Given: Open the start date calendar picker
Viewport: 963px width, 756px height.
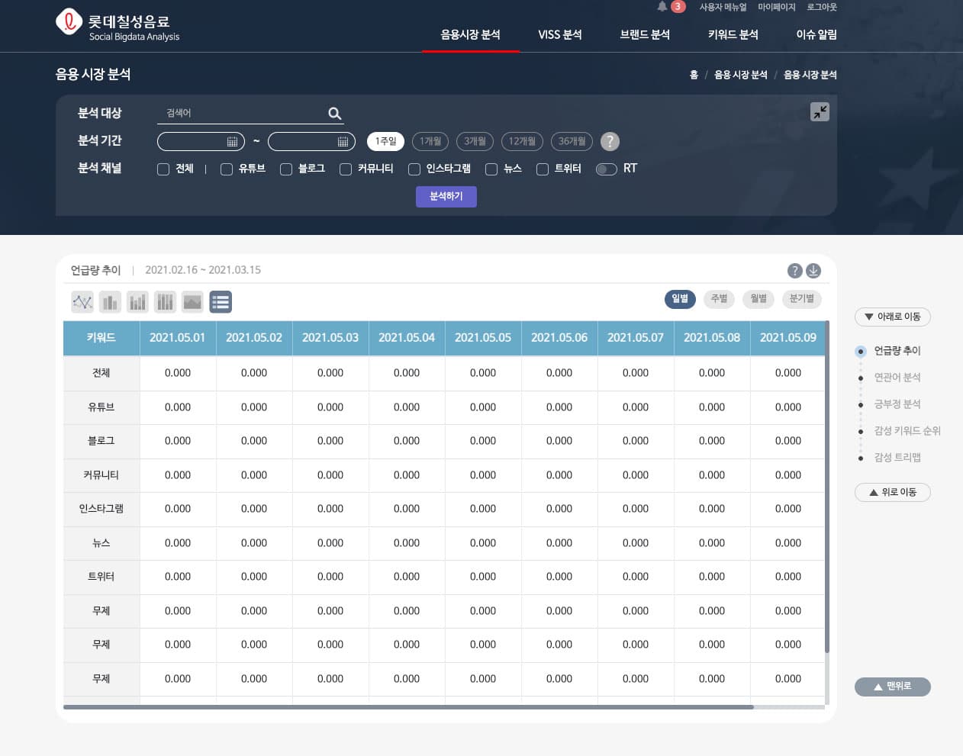Looking at the screenshot, I should (x=233, y=142).
